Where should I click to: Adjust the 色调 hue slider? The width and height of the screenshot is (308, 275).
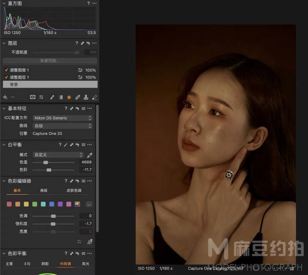pos(53,216)
